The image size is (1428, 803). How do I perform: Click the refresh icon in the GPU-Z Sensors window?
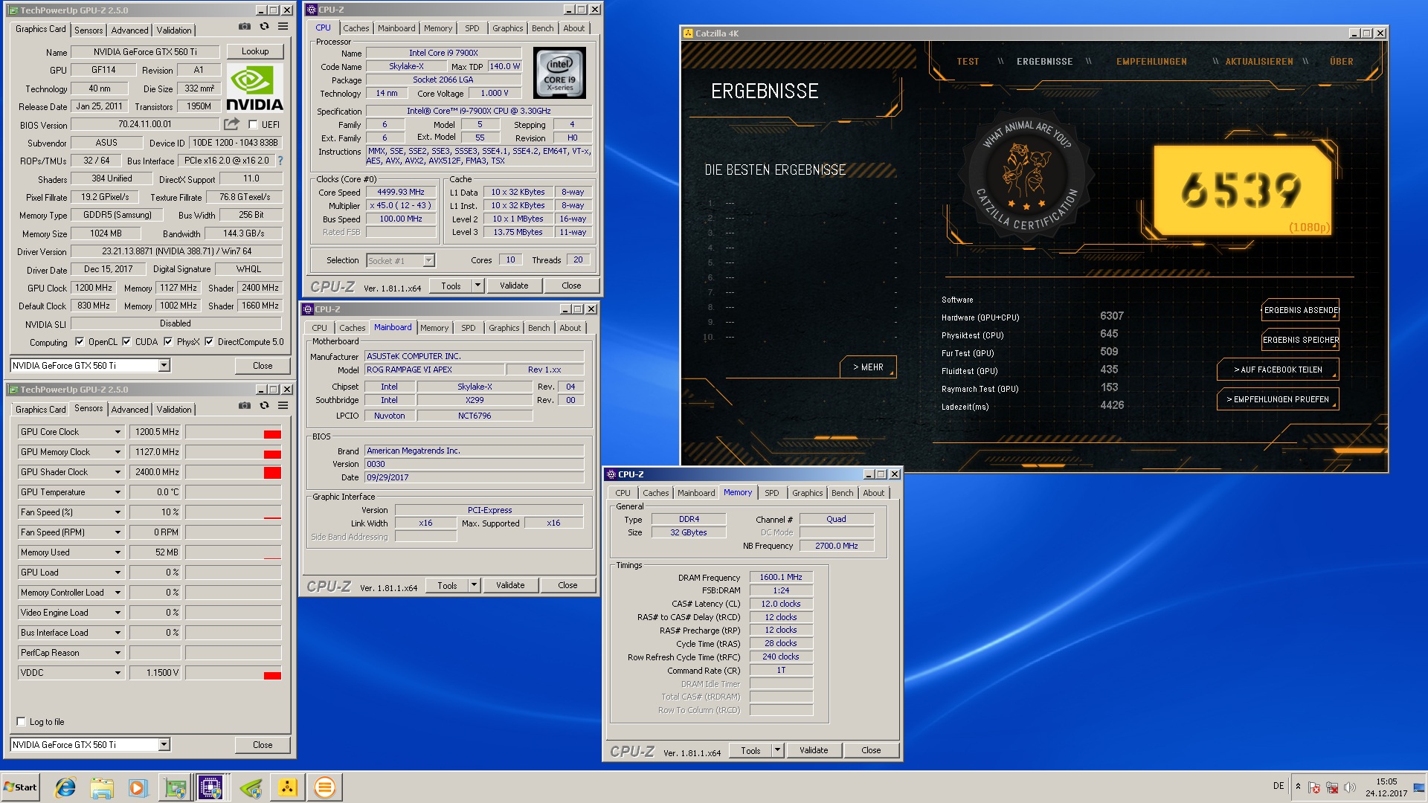coord(264,406)
